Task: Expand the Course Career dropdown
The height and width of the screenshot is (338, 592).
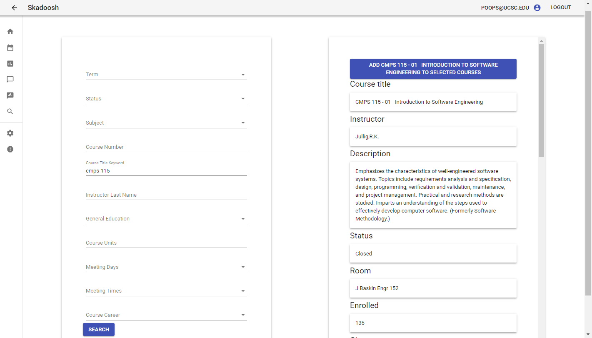Action: click(166, 315)
